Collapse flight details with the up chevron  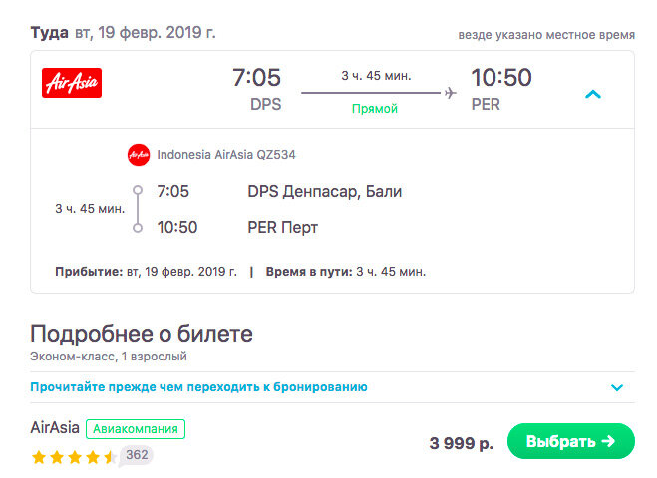[593, 94]
